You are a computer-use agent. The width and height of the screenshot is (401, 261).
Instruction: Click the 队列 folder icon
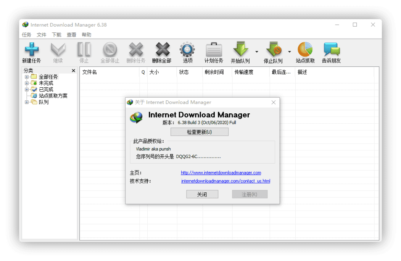34,102
